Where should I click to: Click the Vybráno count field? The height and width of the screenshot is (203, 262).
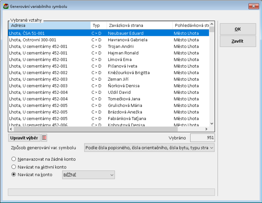tap(202, 138)
